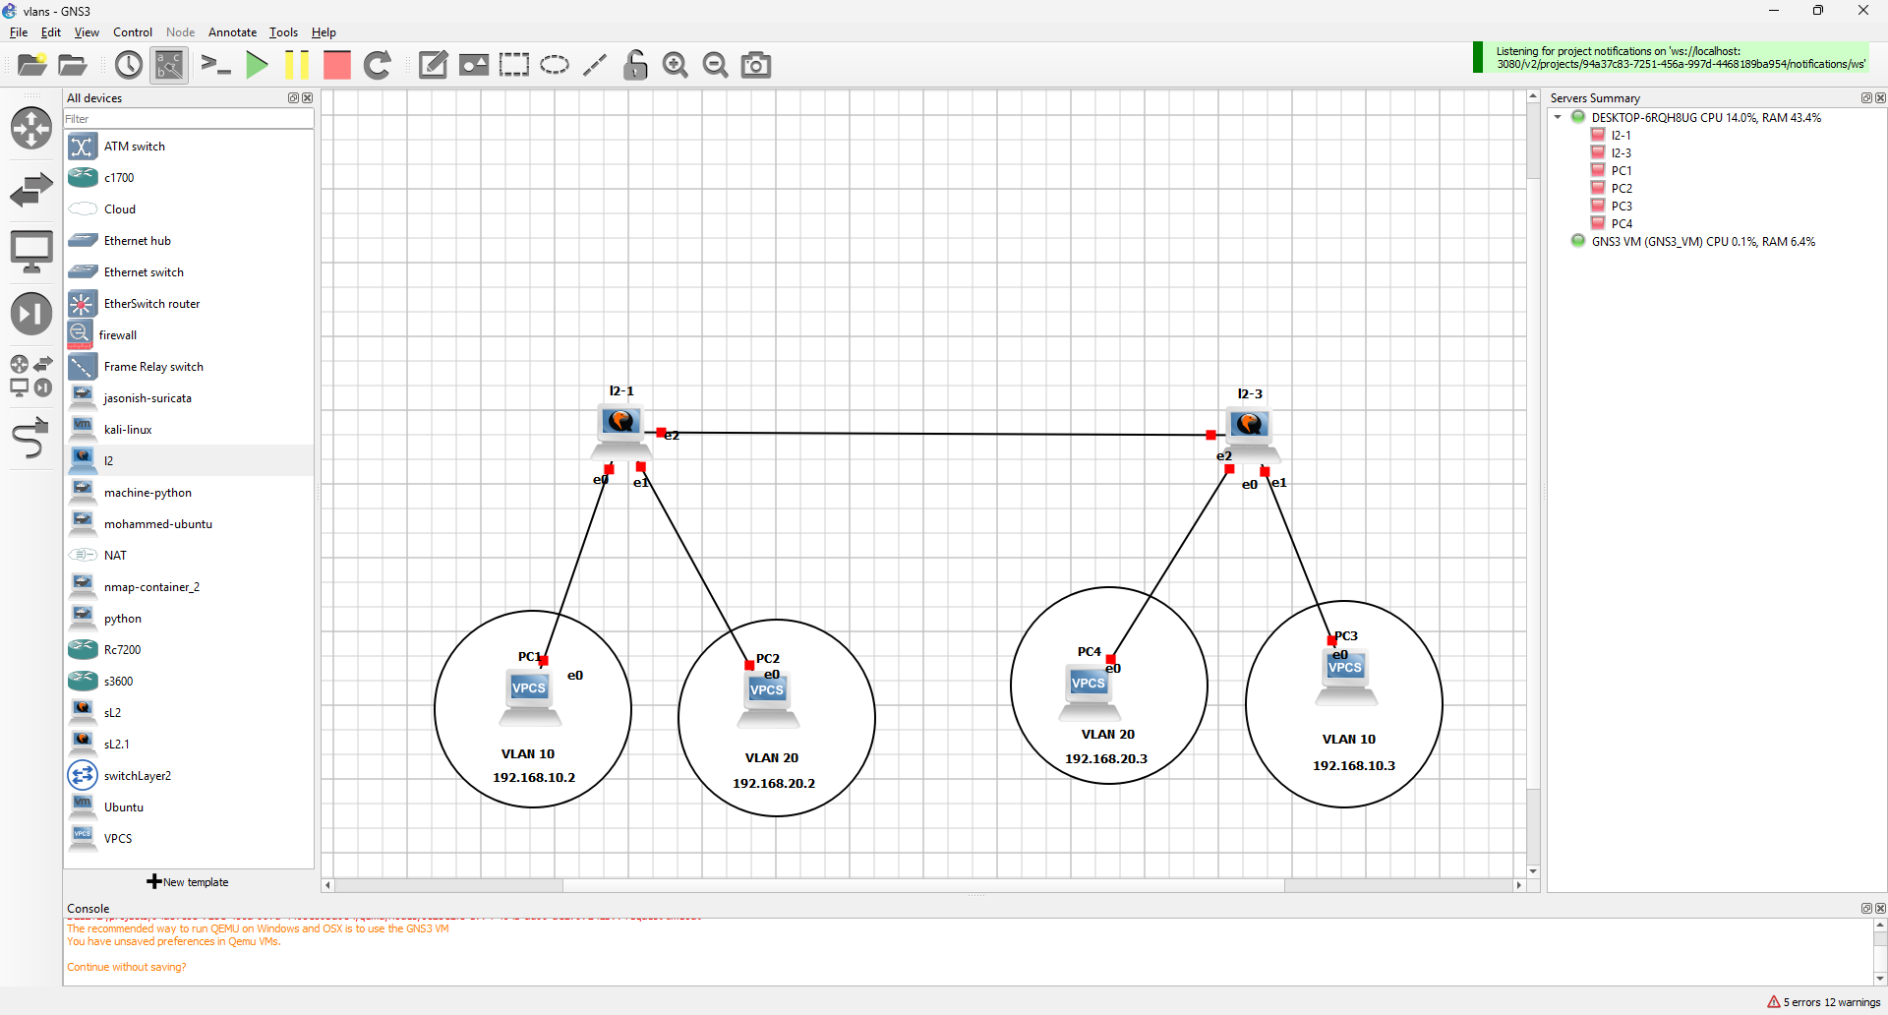Select EtherSwitch router template

(189, 304)
